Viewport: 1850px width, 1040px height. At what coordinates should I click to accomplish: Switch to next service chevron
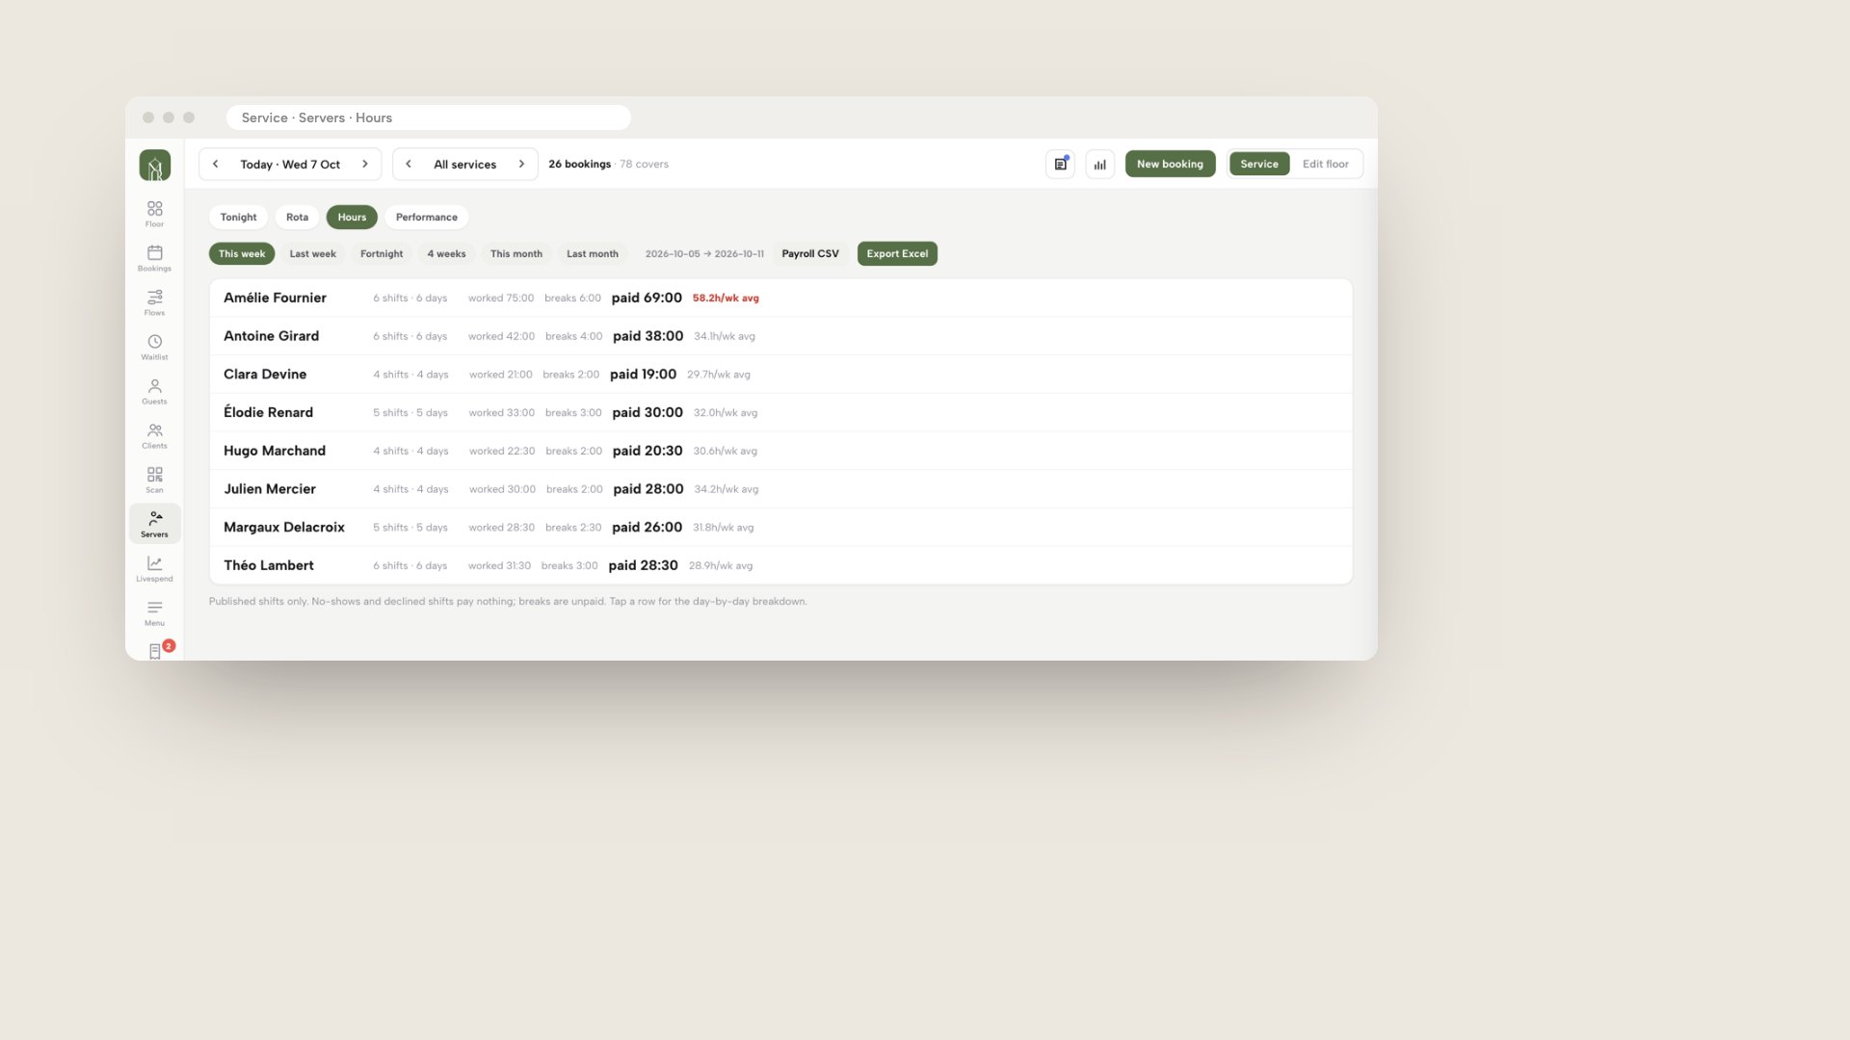[521, 164]
